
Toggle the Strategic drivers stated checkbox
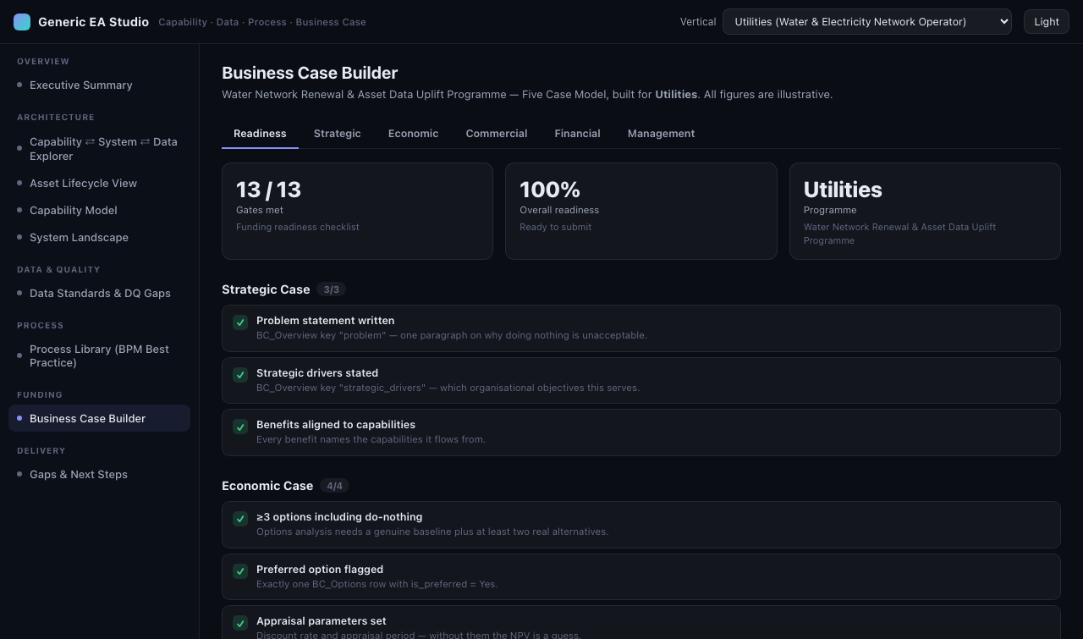(240, 375)
